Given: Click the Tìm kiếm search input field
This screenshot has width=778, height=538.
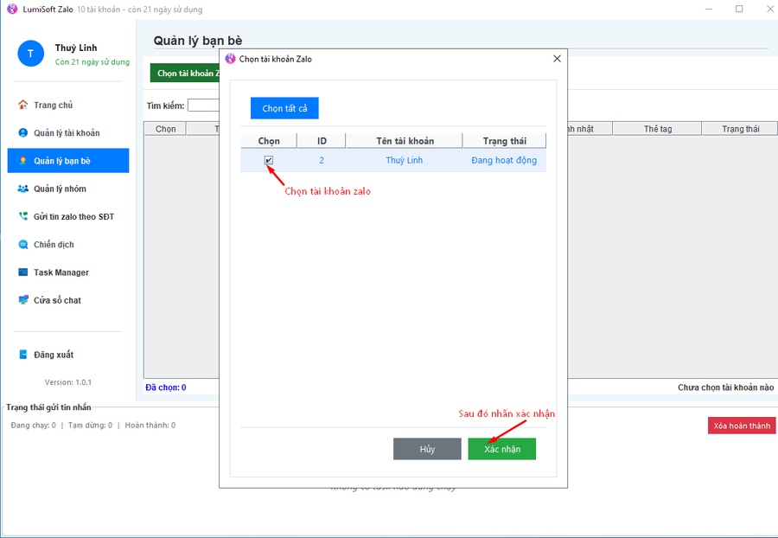Looking at the screenshot, I should click(202, 106).
